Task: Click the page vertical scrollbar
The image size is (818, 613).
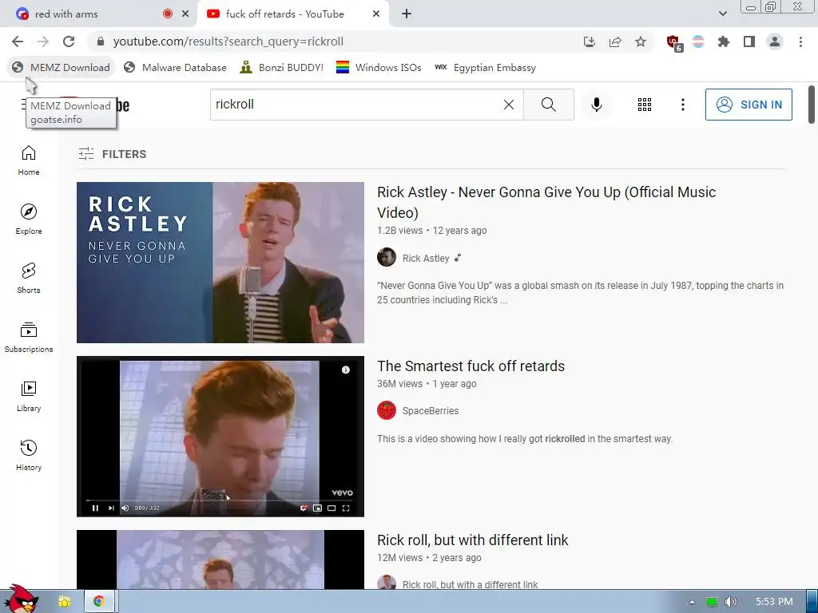Action: click(812, 105)
